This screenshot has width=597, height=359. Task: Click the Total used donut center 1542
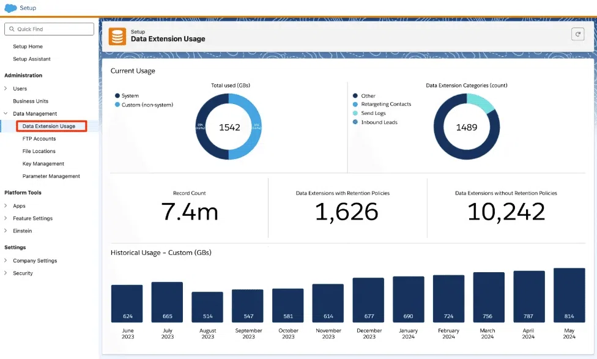(229, 127)
